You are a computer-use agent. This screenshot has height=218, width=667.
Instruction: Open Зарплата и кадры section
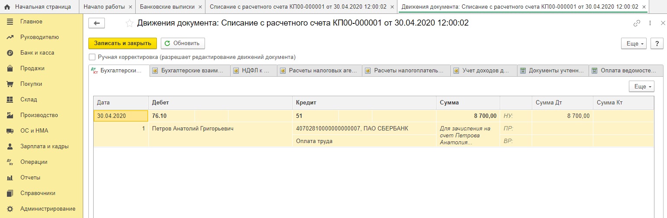44,146
